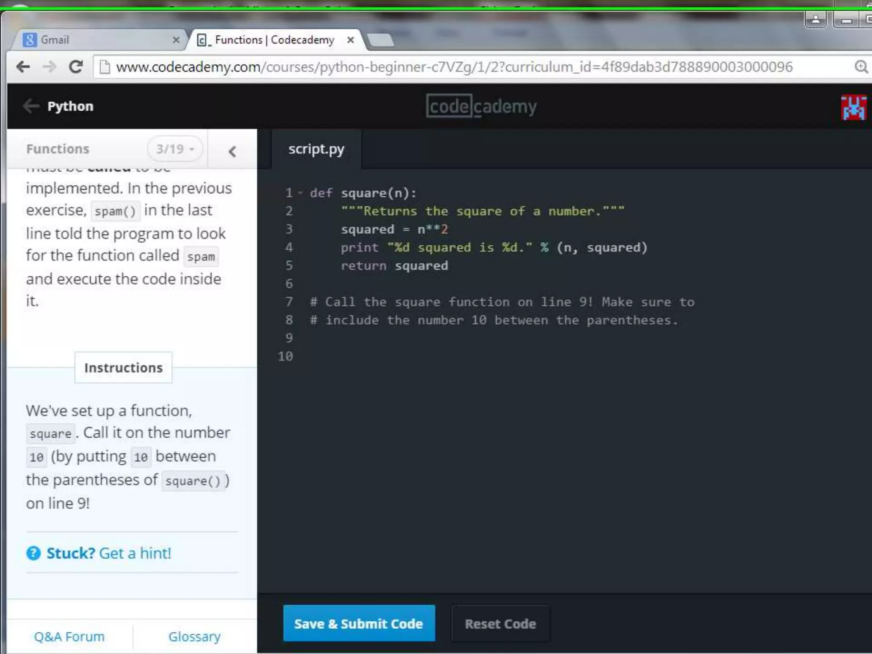
Task: Select the Instructions label
Action: [123, 367]
